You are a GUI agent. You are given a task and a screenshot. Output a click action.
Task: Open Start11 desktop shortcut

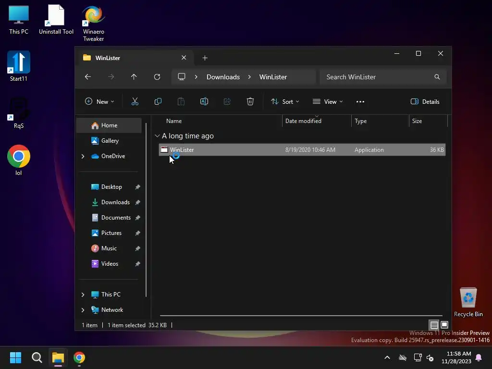point(19,66)
